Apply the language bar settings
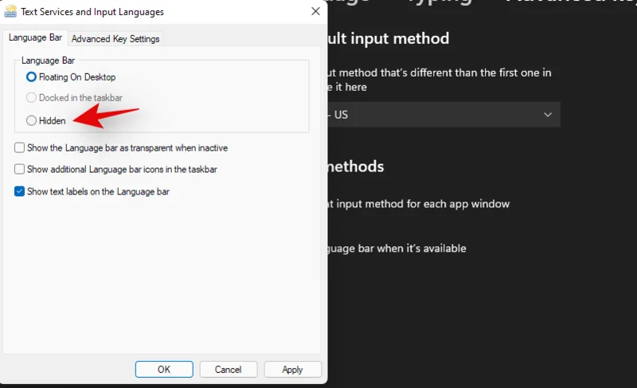The height and width of the screenshot is (388, 637). (292, 370)
